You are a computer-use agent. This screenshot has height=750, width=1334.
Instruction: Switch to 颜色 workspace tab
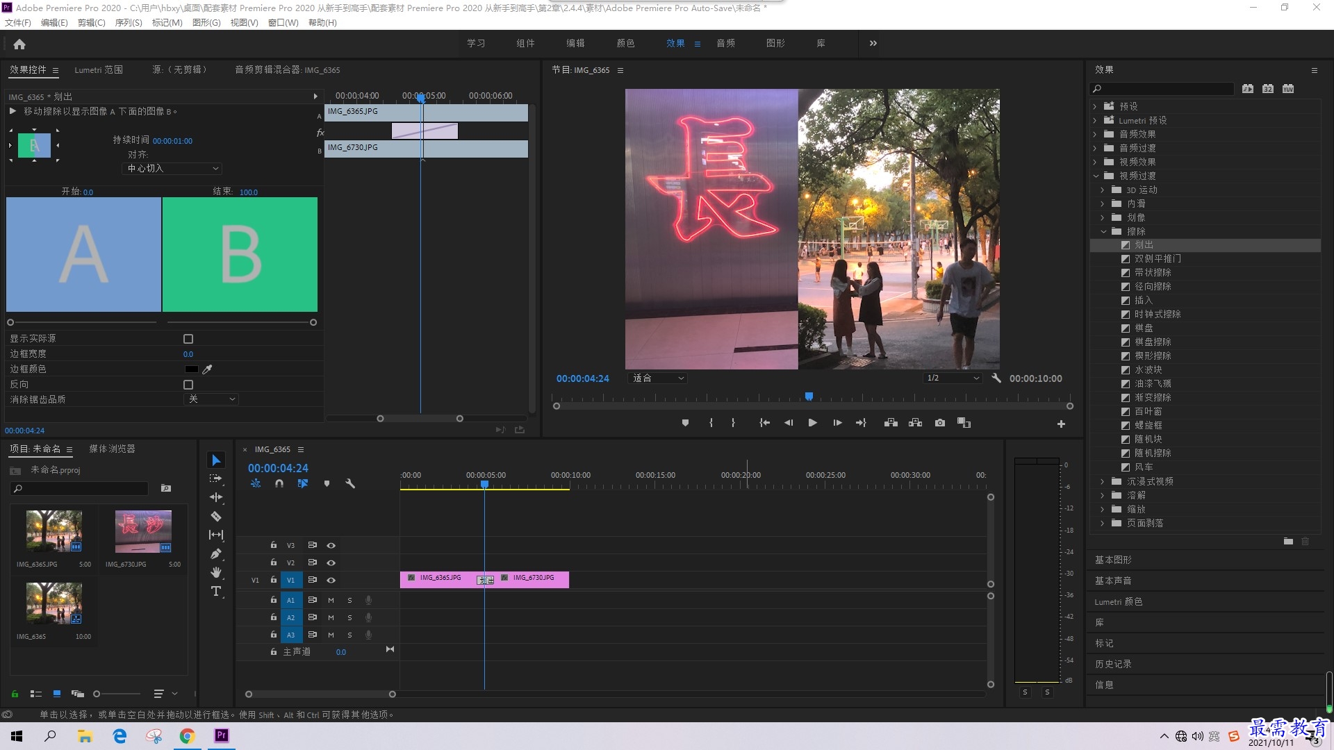tap(625, 44)
